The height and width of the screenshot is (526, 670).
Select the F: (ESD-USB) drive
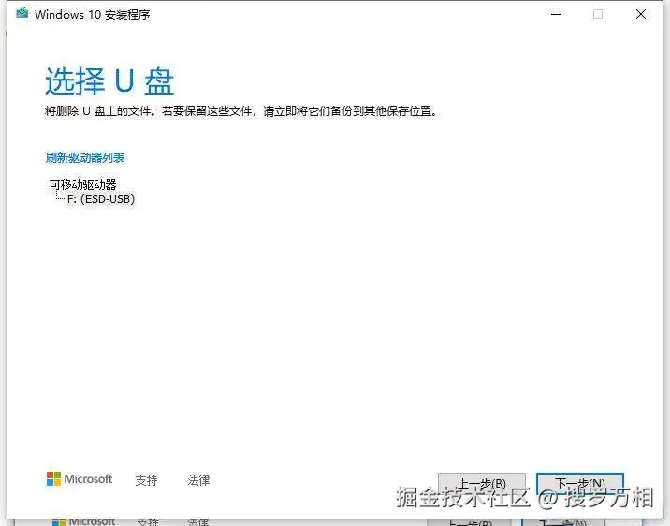101,199
